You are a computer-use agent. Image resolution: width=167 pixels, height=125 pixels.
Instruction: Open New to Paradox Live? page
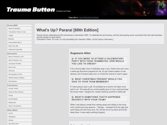[19, 57]
